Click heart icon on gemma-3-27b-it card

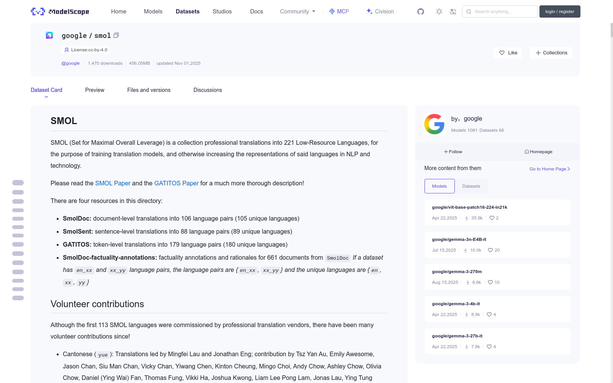(489, 347)
